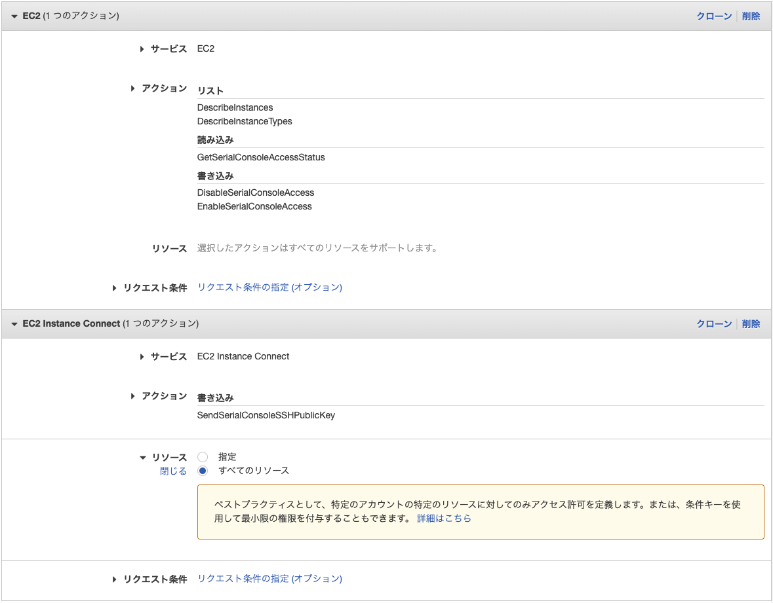Collapse the EC2 Instance Connect section
The width and height of the screenshot is (773, 603).
point(14,323)
